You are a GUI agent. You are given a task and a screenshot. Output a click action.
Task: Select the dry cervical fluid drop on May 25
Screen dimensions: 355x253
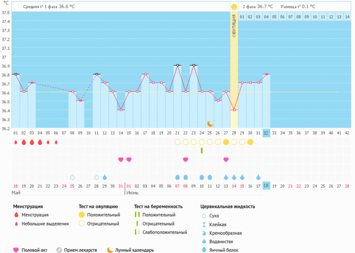72,177
